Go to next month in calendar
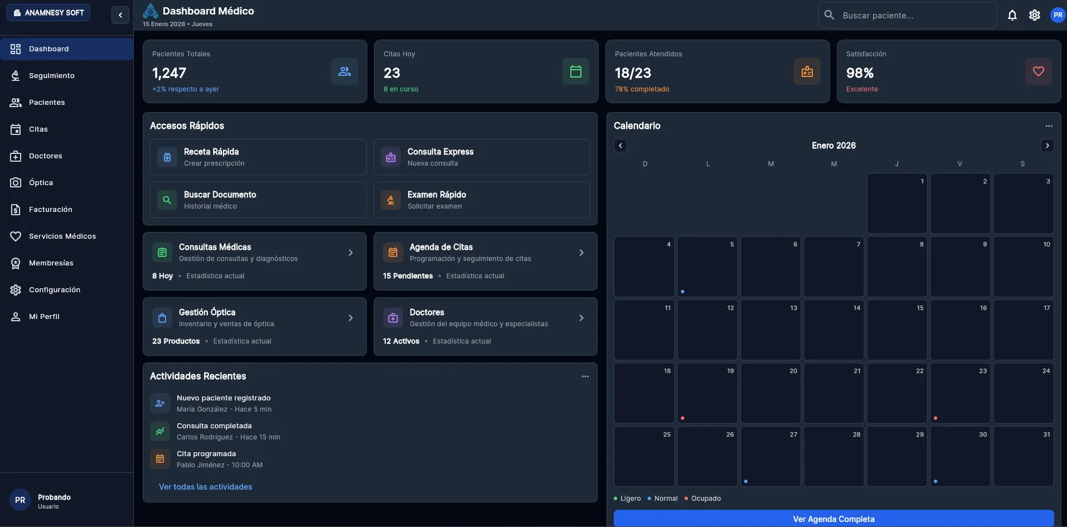This screenshot has width=1067, height=527. click(1047, 146)
